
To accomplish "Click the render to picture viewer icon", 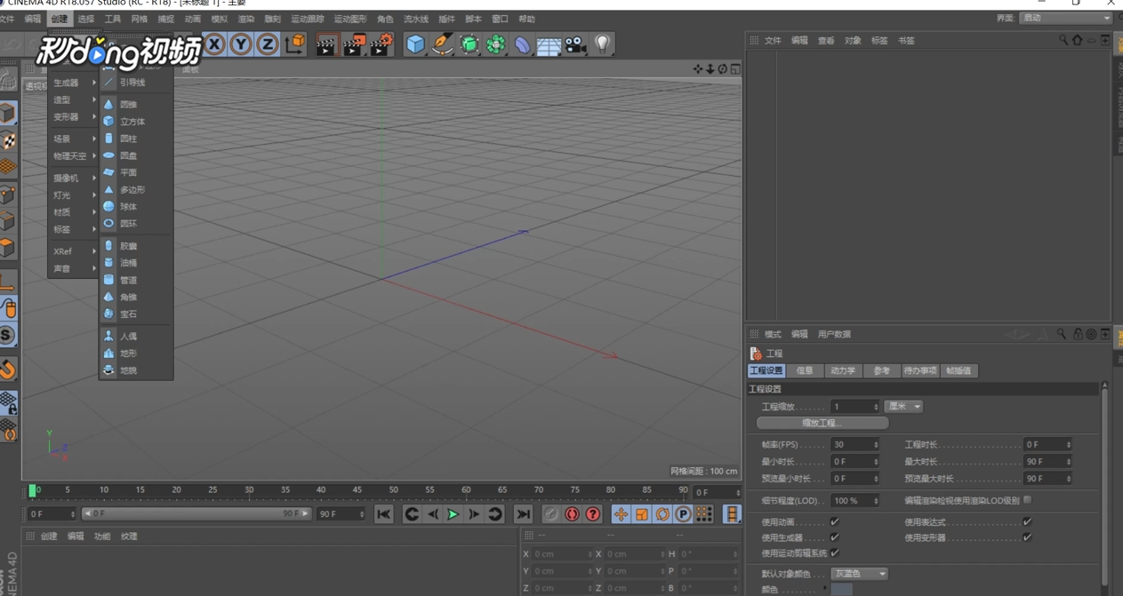I will click(x=354, y=44).
